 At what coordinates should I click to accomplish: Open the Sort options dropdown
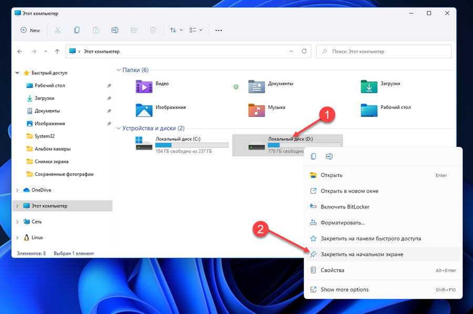(x=176, y=30)
